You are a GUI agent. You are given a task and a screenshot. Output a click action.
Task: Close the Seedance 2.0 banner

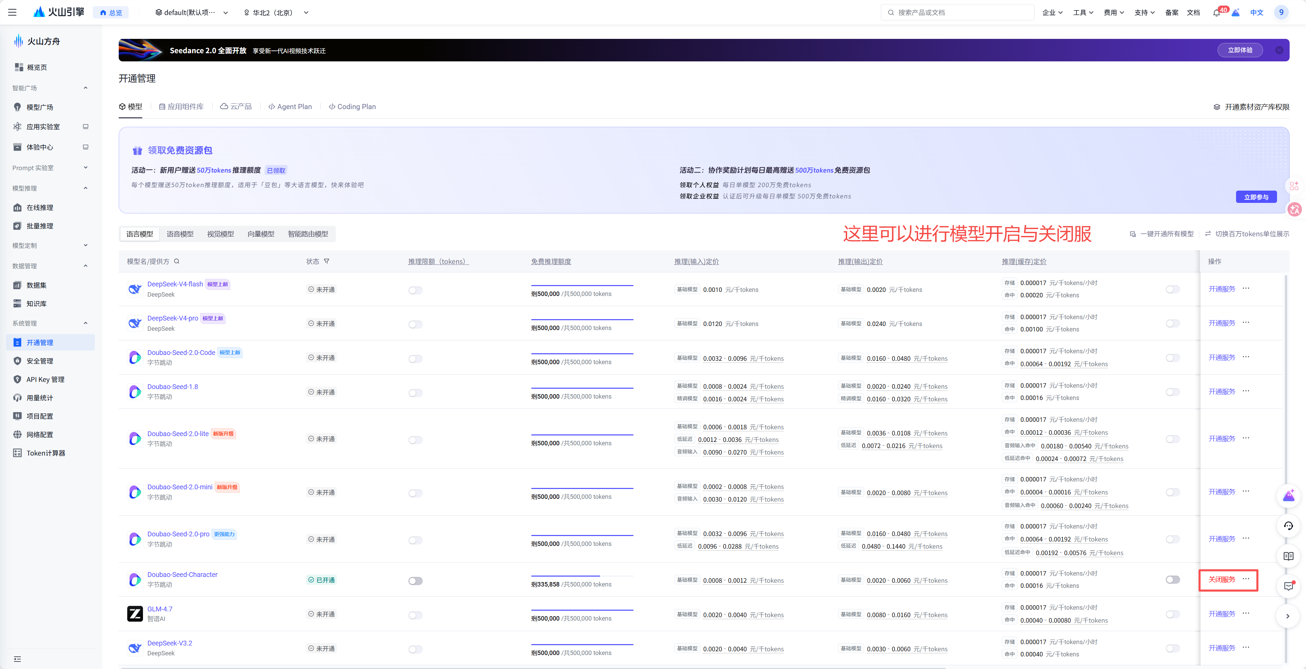[x=1279, y=50]
